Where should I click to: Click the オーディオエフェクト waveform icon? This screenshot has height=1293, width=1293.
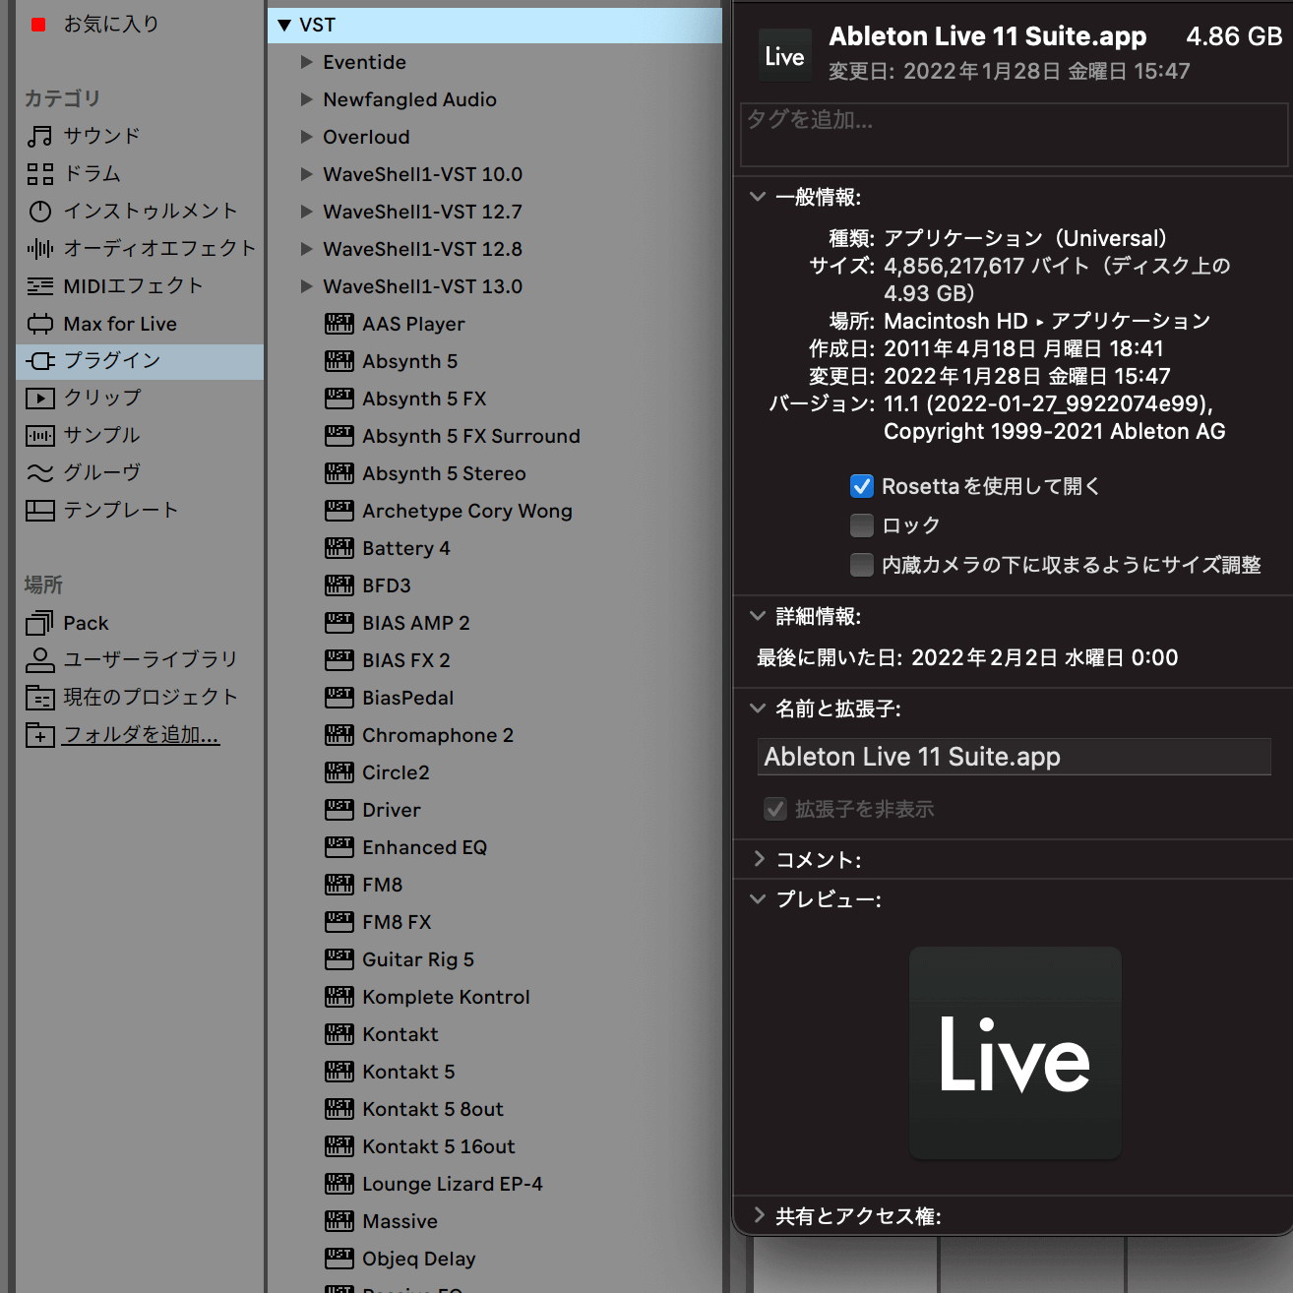click(39, 248)
